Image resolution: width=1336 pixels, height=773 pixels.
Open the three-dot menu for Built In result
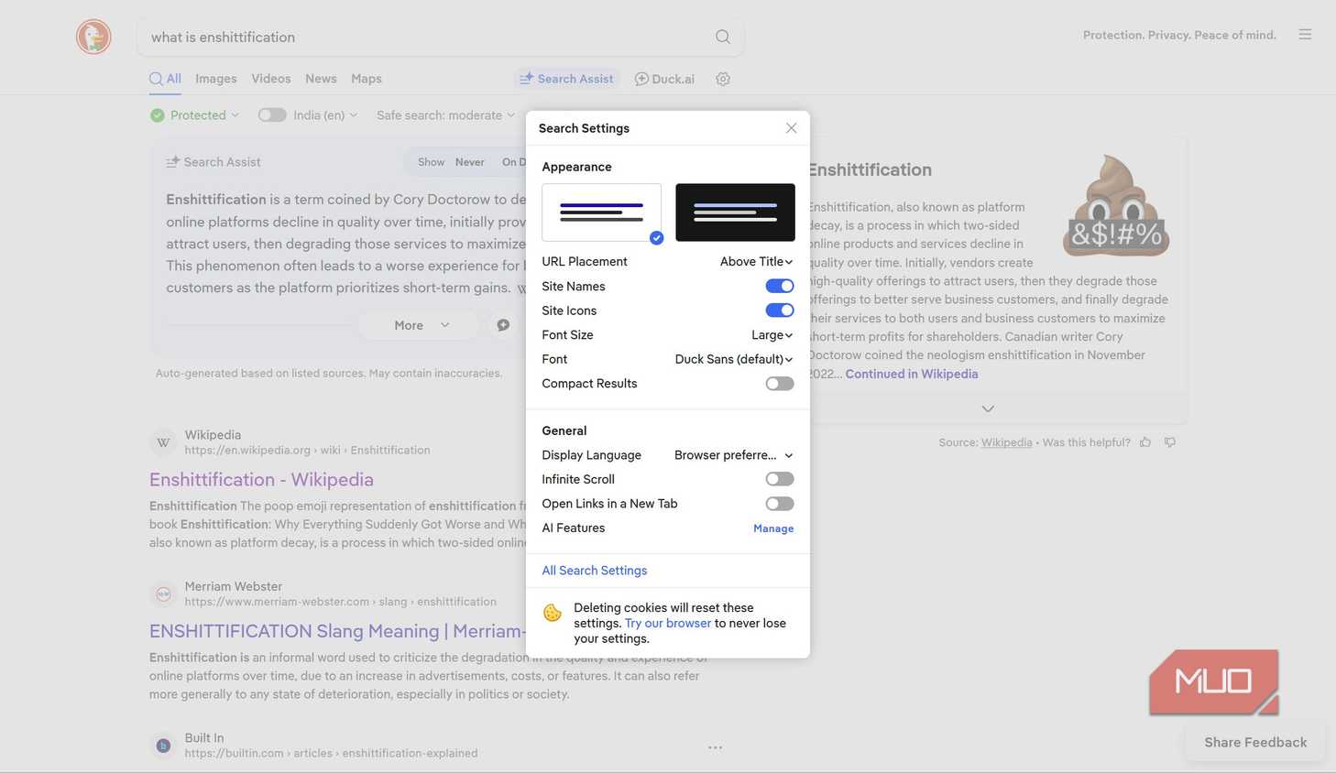pyautogui.click(x=716, y=747)
